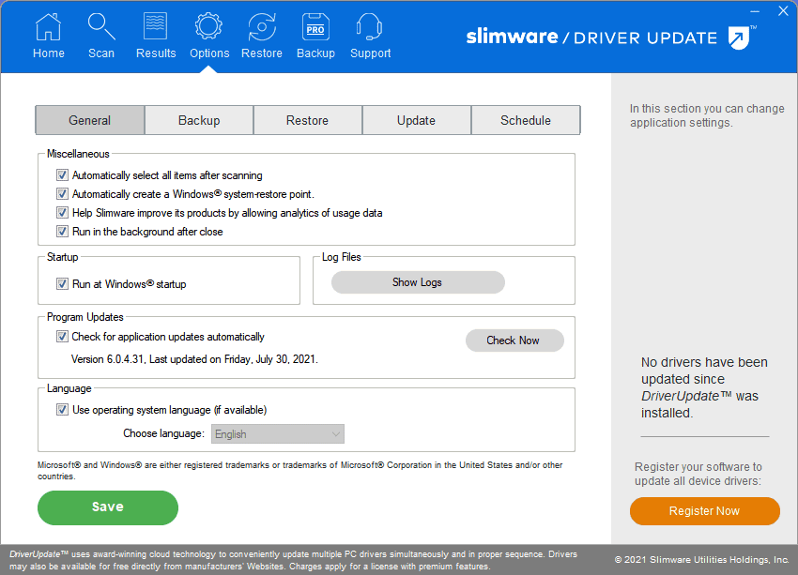Click the Slimware Driver Update arrow logo
The height and width of the screenshot is (575, 798).
[x=741, y=38]
